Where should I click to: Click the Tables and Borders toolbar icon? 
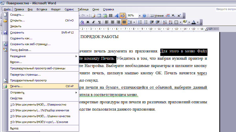click(x=93, y=16)
